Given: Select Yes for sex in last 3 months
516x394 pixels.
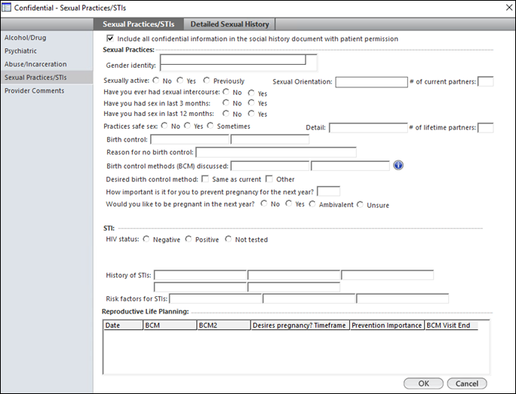Looking at the screenshot, I should [251, 103].
